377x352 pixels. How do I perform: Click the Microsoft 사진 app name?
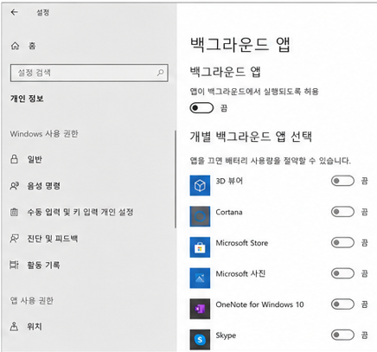point(240,273)
